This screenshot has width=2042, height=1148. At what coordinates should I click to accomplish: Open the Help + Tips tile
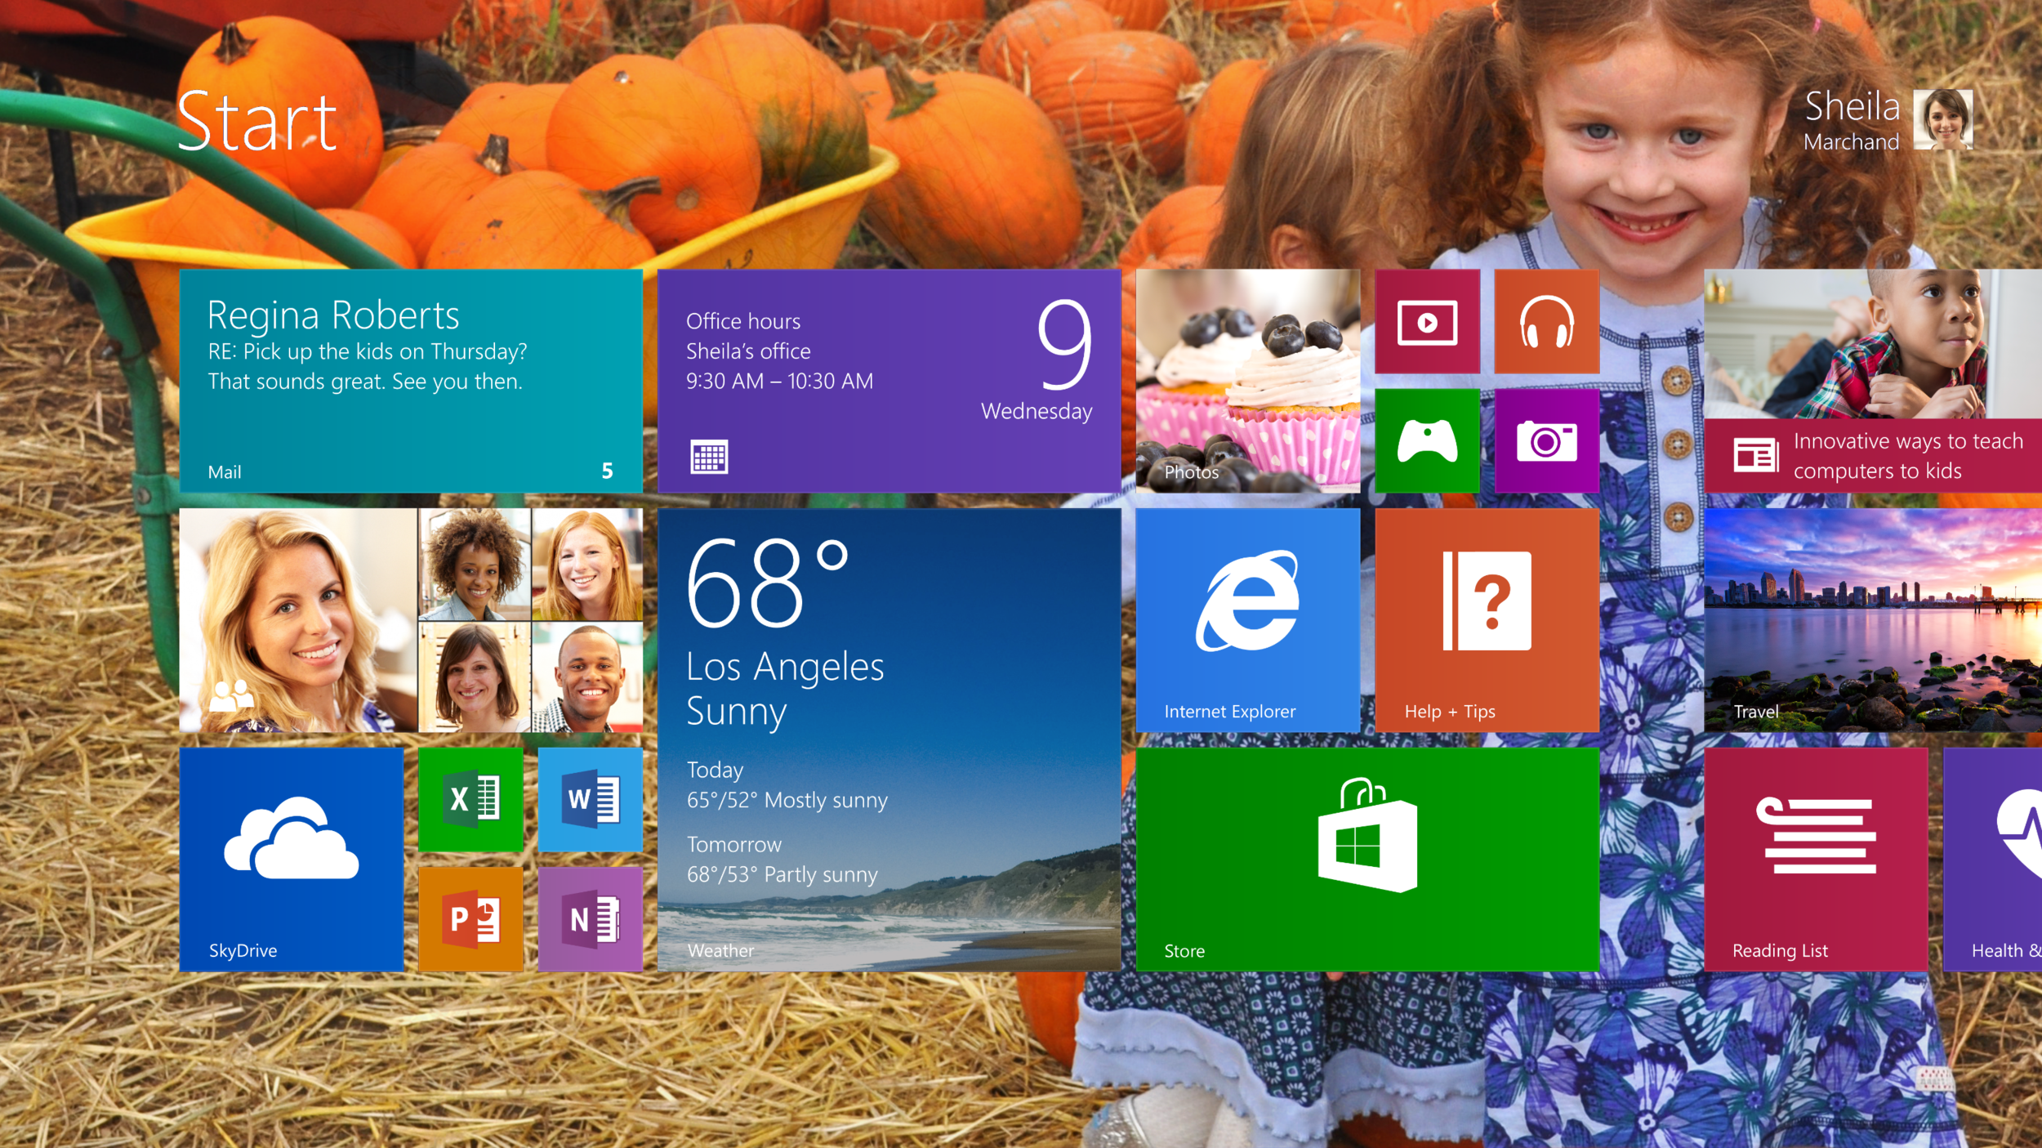pyautogui.click(x=1487, y=620)
